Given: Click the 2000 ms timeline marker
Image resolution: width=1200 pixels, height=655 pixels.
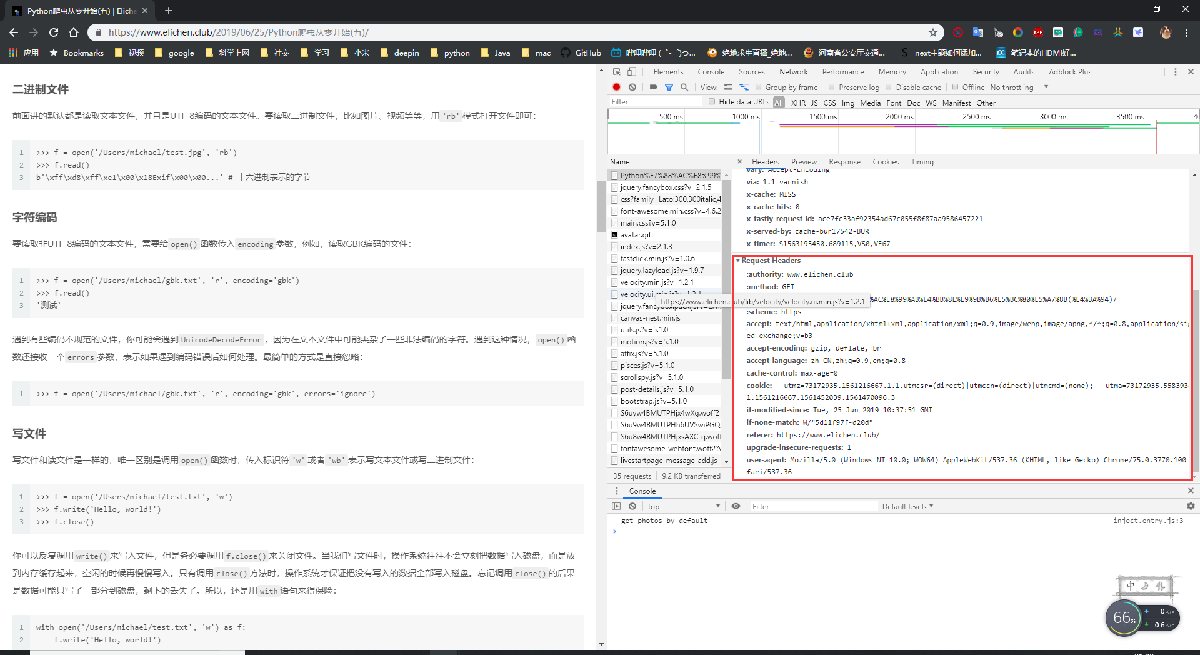Looking at the screenshot, I should pos(899,117).
